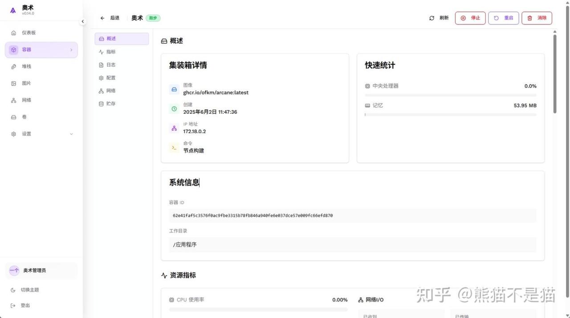The image size is (570, 318).
Task: Click the 跑步 running status badge
Action: click(153, 18)
